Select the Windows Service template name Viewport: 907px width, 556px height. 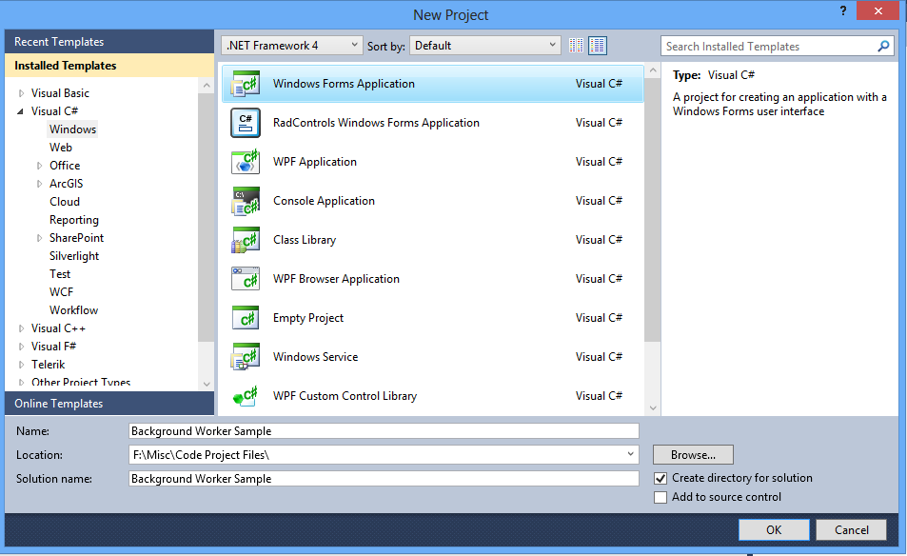tap(315, 357)
